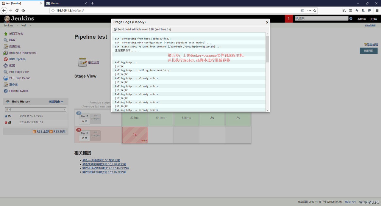Switch to the Harbor browser tab
381x206 pixels.
(x=66, y=3)
